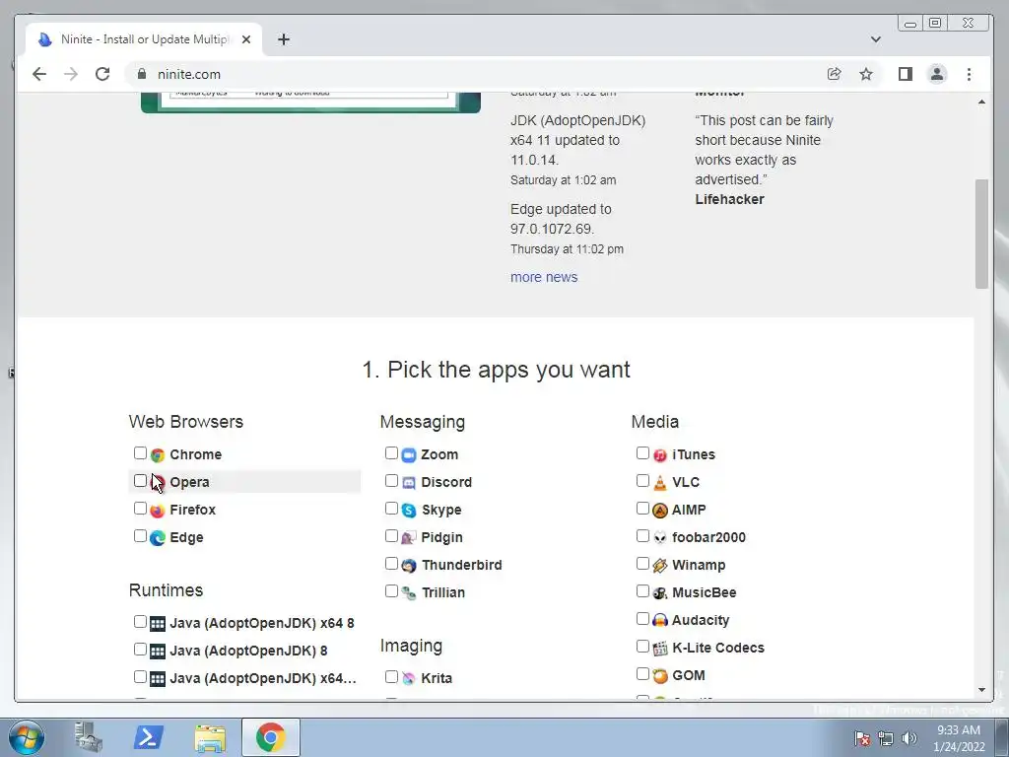Screen dimensions: 1009x757
Task: Click the Trillian app icon
Action: tap(409, 593)
